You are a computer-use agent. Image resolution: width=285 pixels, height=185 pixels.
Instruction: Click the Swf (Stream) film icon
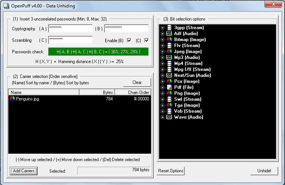[169, 99]
